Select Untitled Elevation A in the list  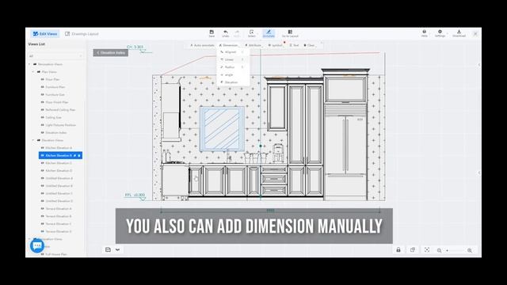59,178
